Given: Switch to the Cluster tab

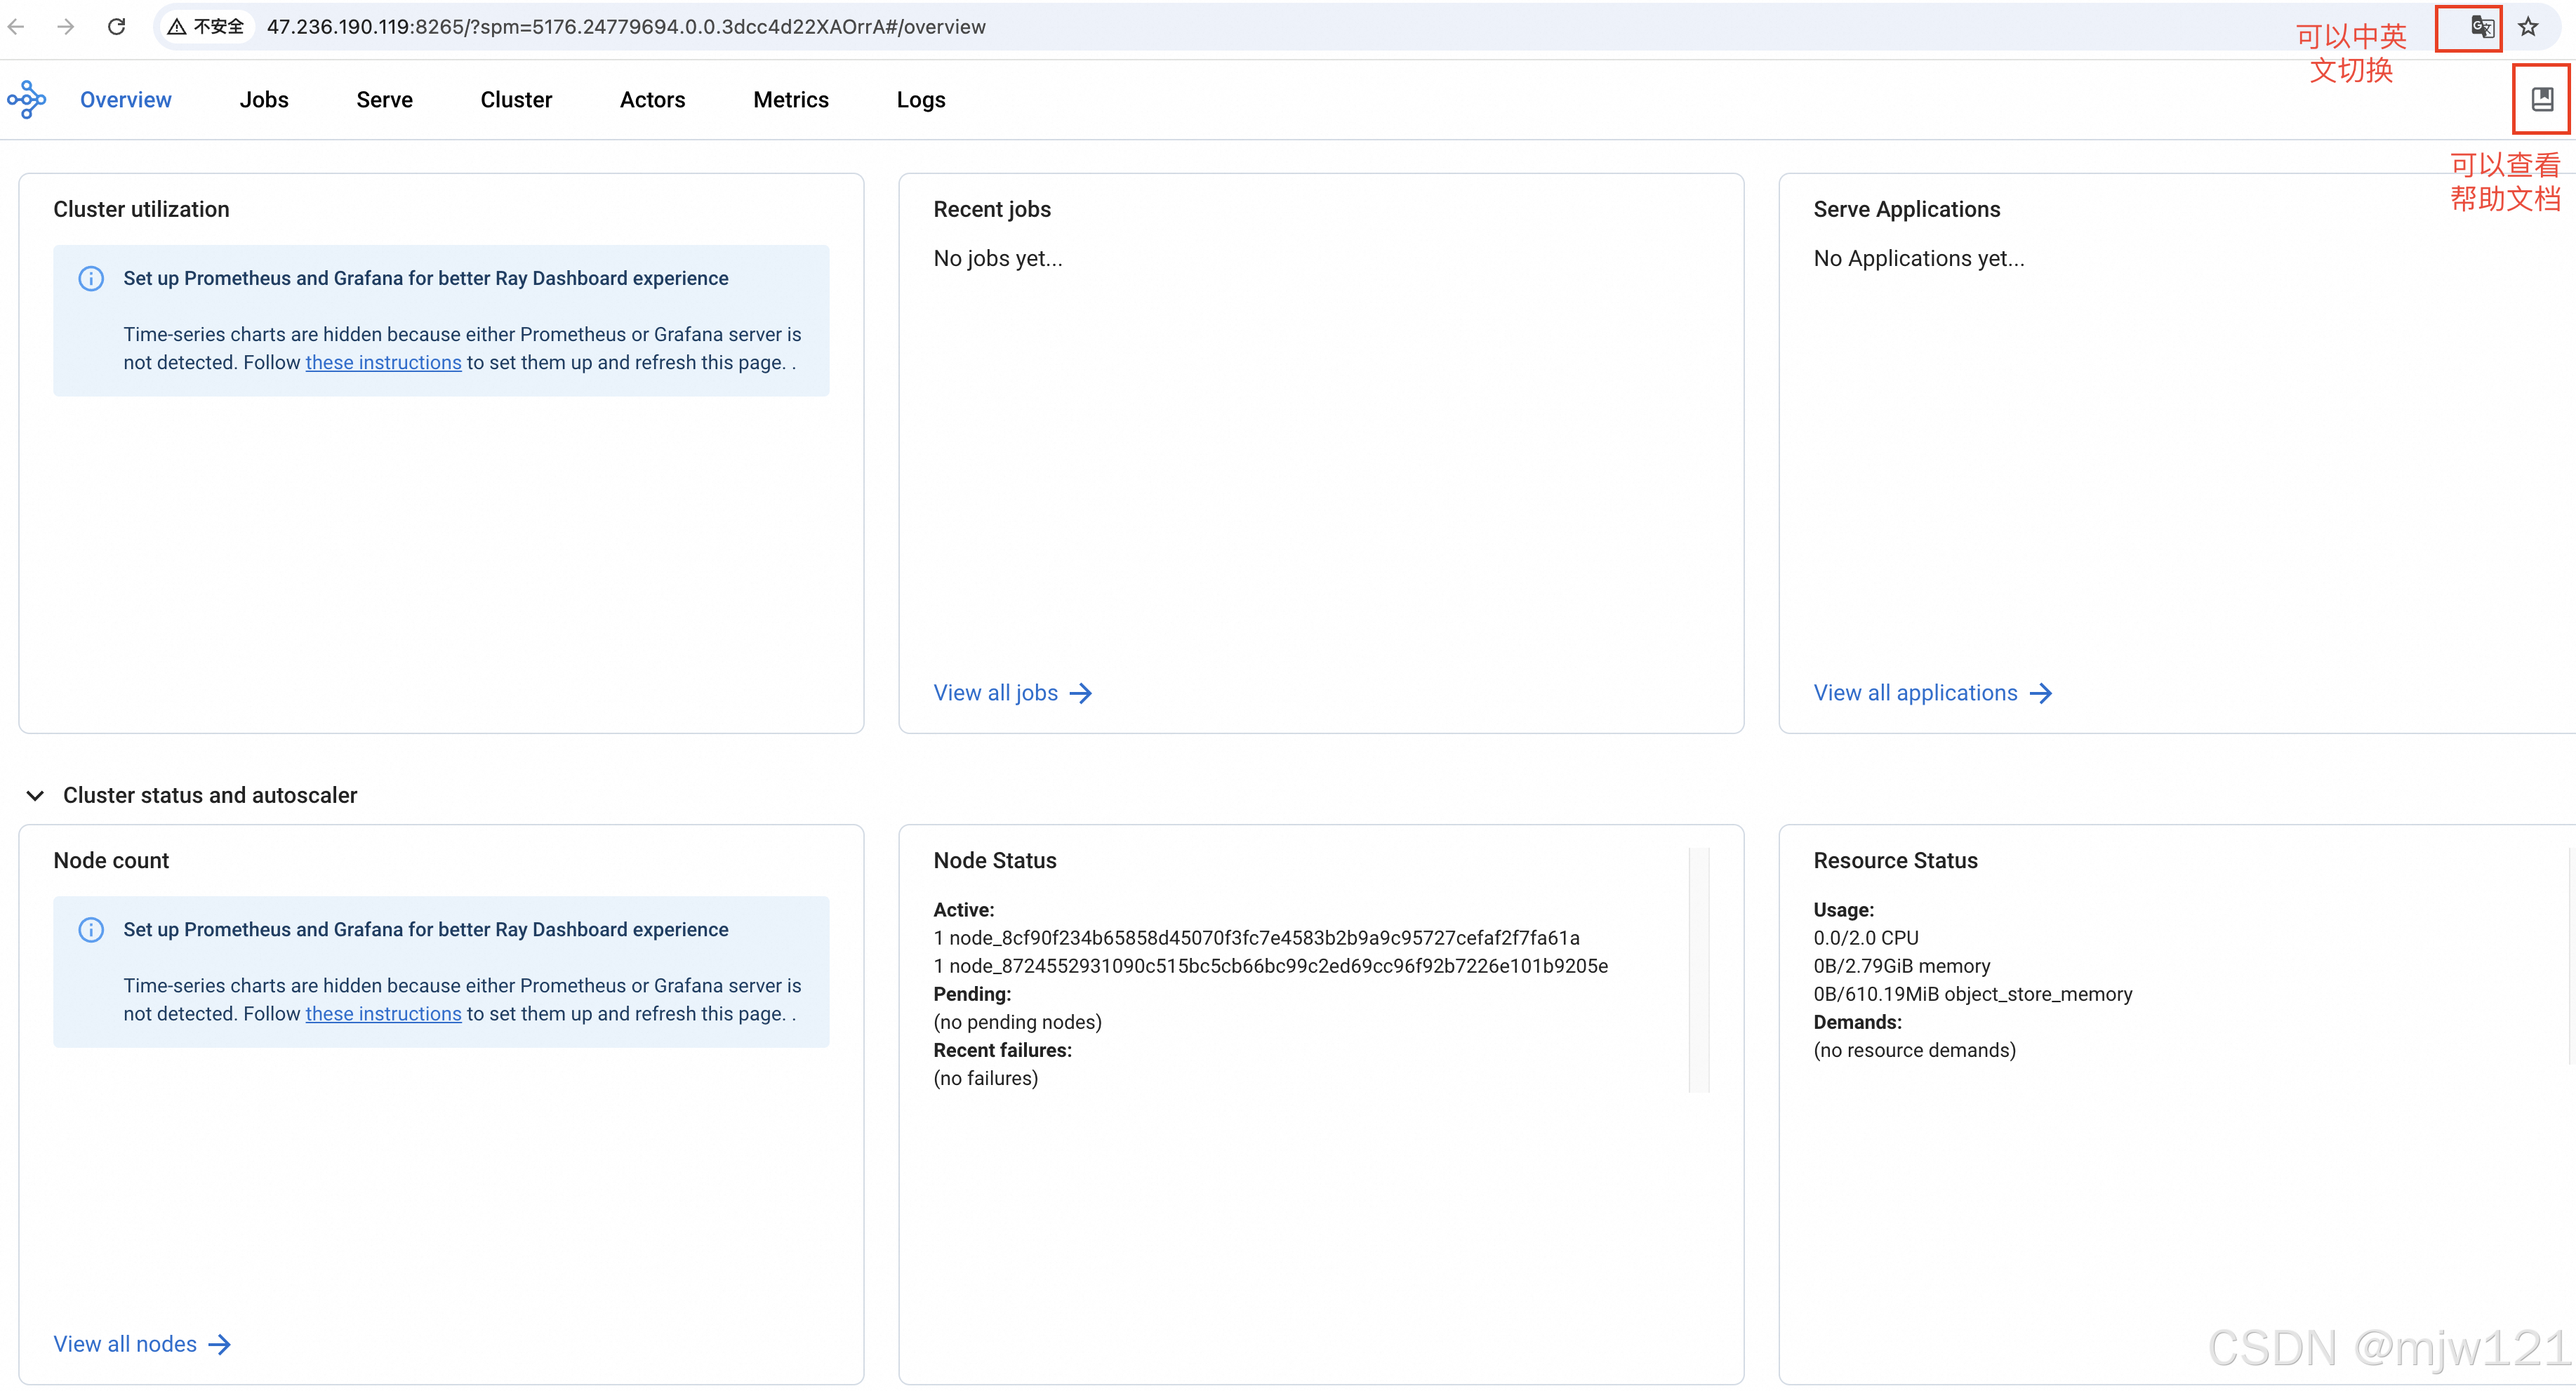Looking at the screenshot, I should click(516, 100).
